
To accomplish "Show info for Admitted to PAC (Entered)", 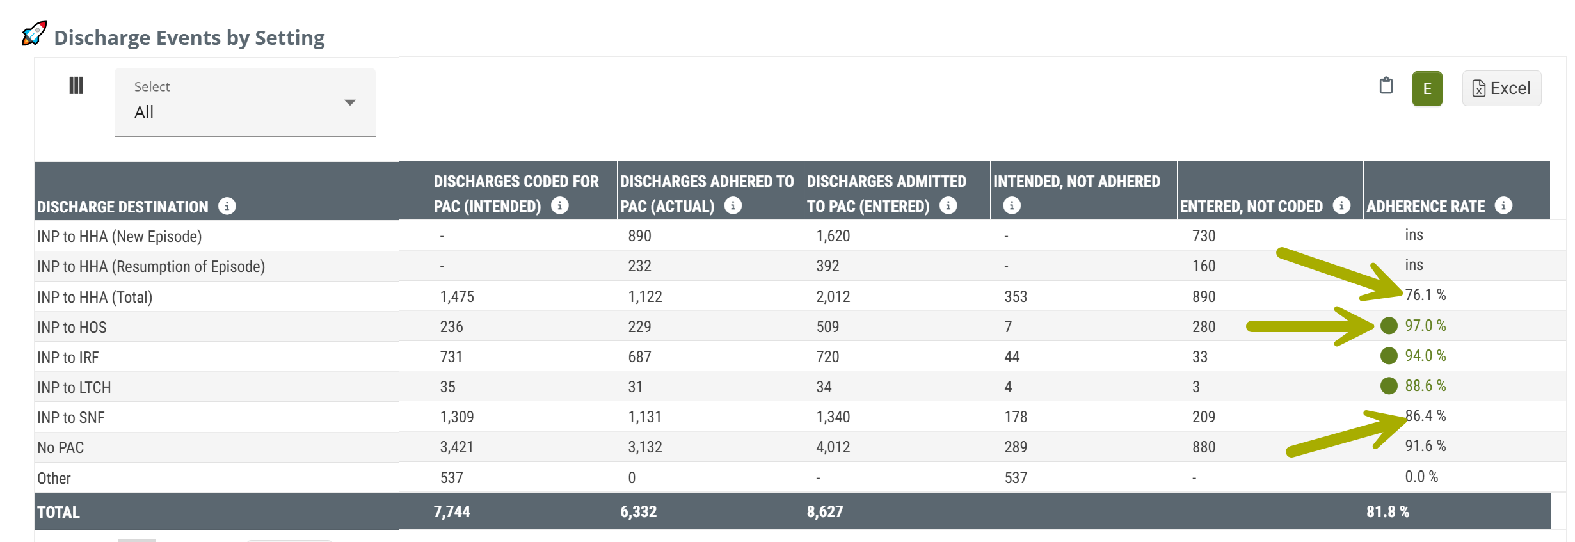I will 948,205.
